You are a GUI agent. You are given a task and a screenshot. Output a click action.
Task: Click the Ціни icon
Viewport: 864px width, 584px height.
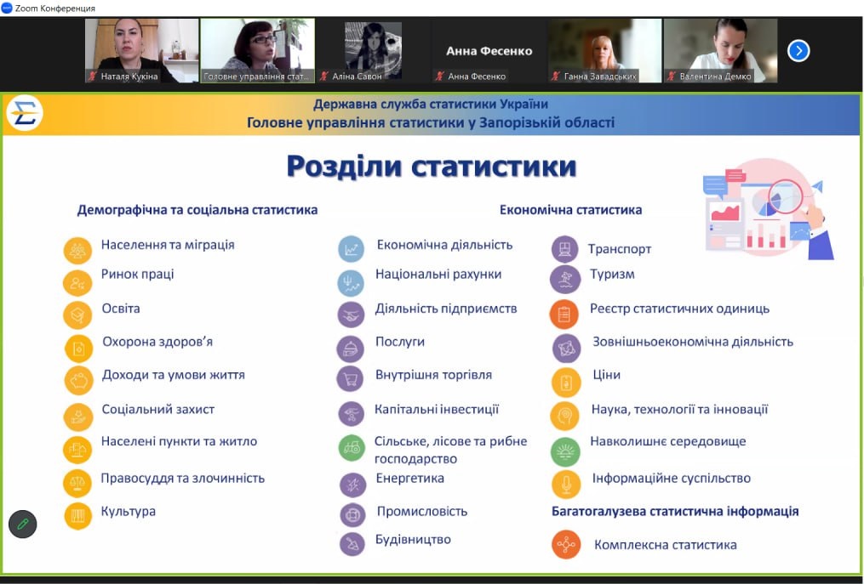(566, 382)
